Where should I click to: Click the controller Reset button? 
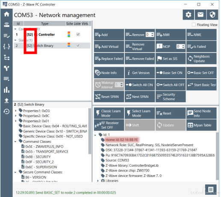171,113
